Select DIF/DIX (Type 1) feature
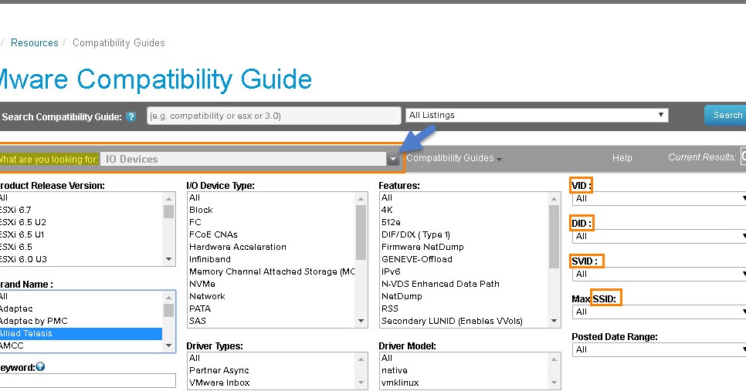Viewport: 746px width, 391px height. click(415, 234)
